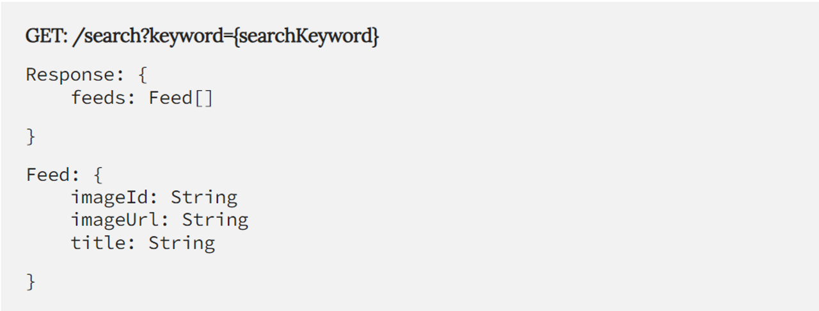Click the title field name
819x311 pixels.
[102, 243]
